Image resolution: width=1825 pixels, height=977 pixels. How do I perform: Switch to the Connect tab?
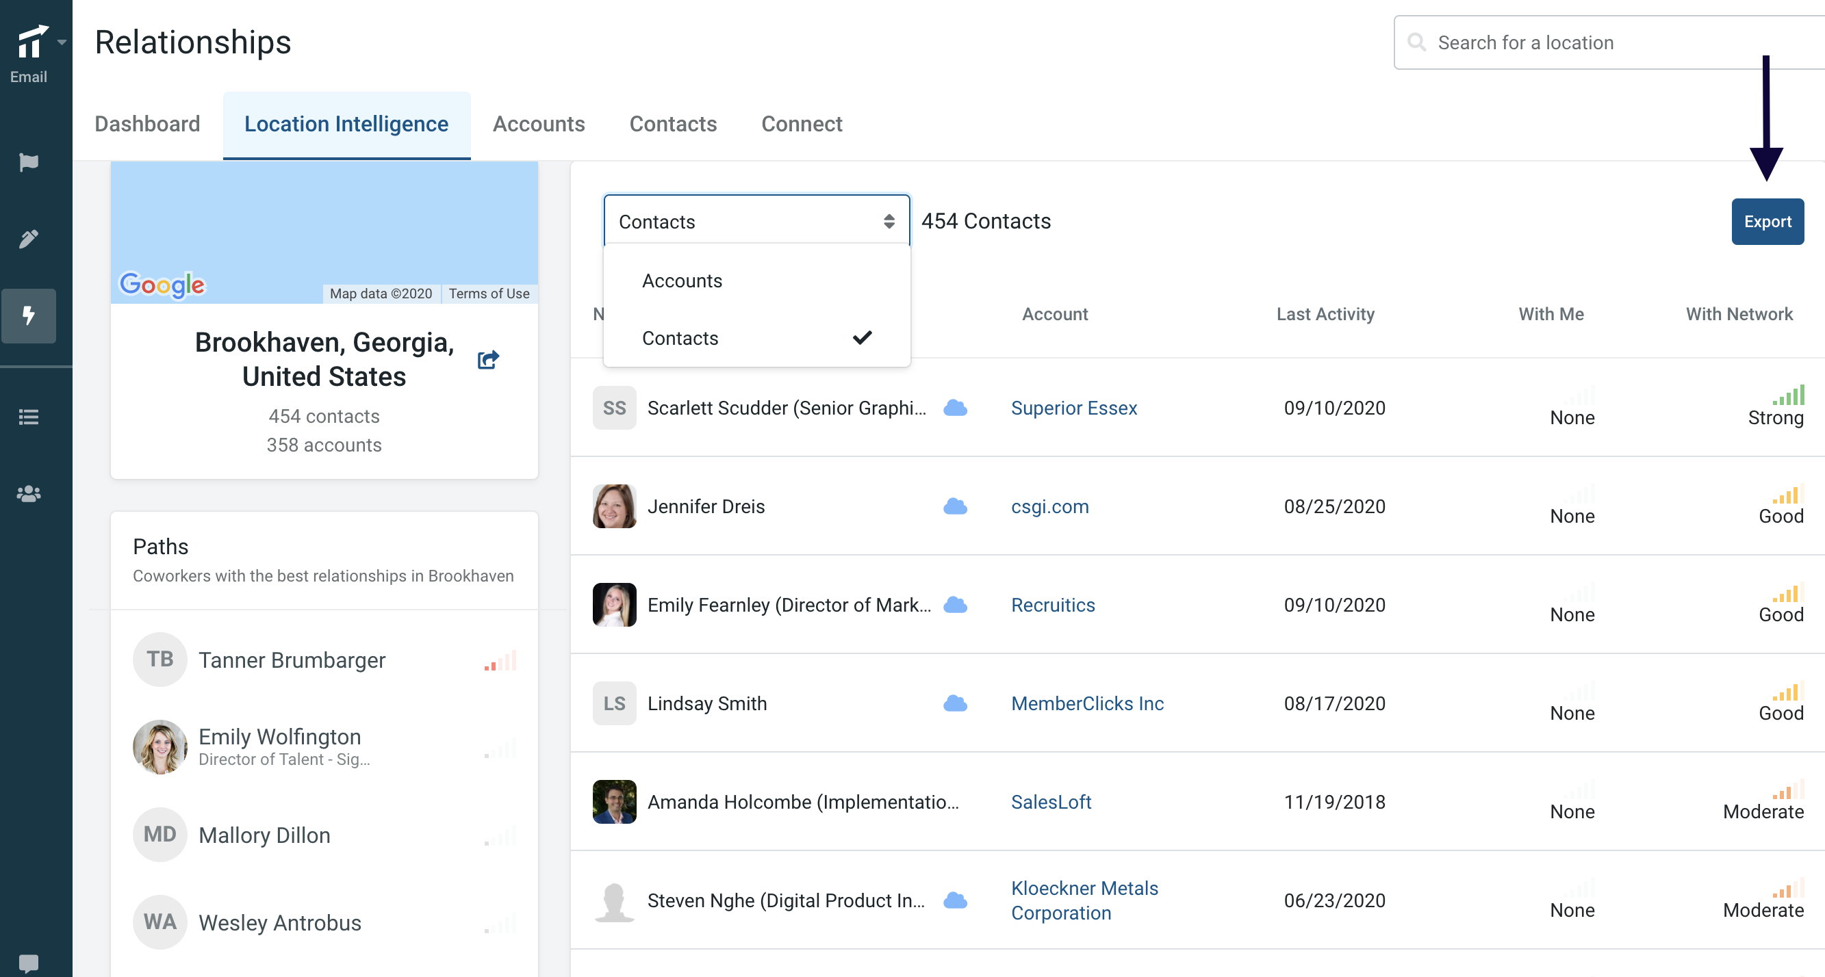[802, 124]
